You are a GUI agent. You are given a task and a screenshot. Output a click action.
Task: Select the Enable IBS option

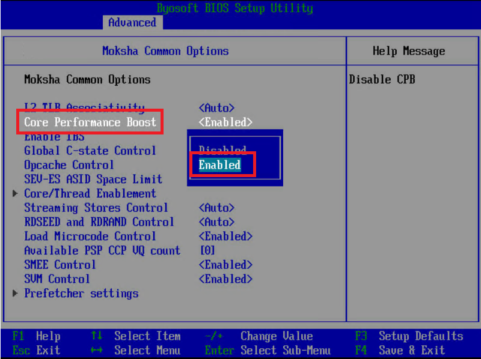coord(54,137)
